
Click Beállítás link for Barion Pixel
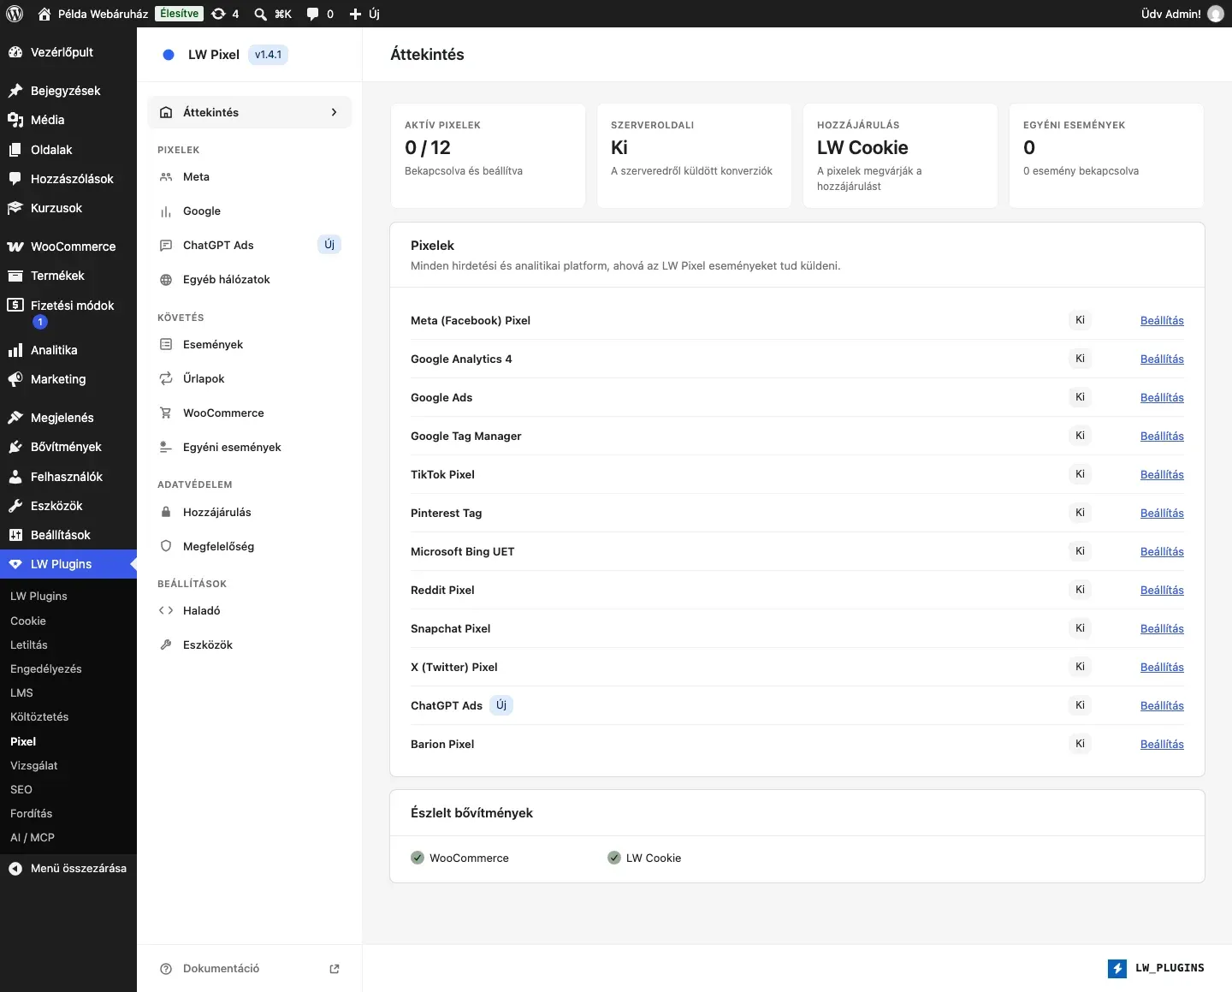click(1162, 744)
